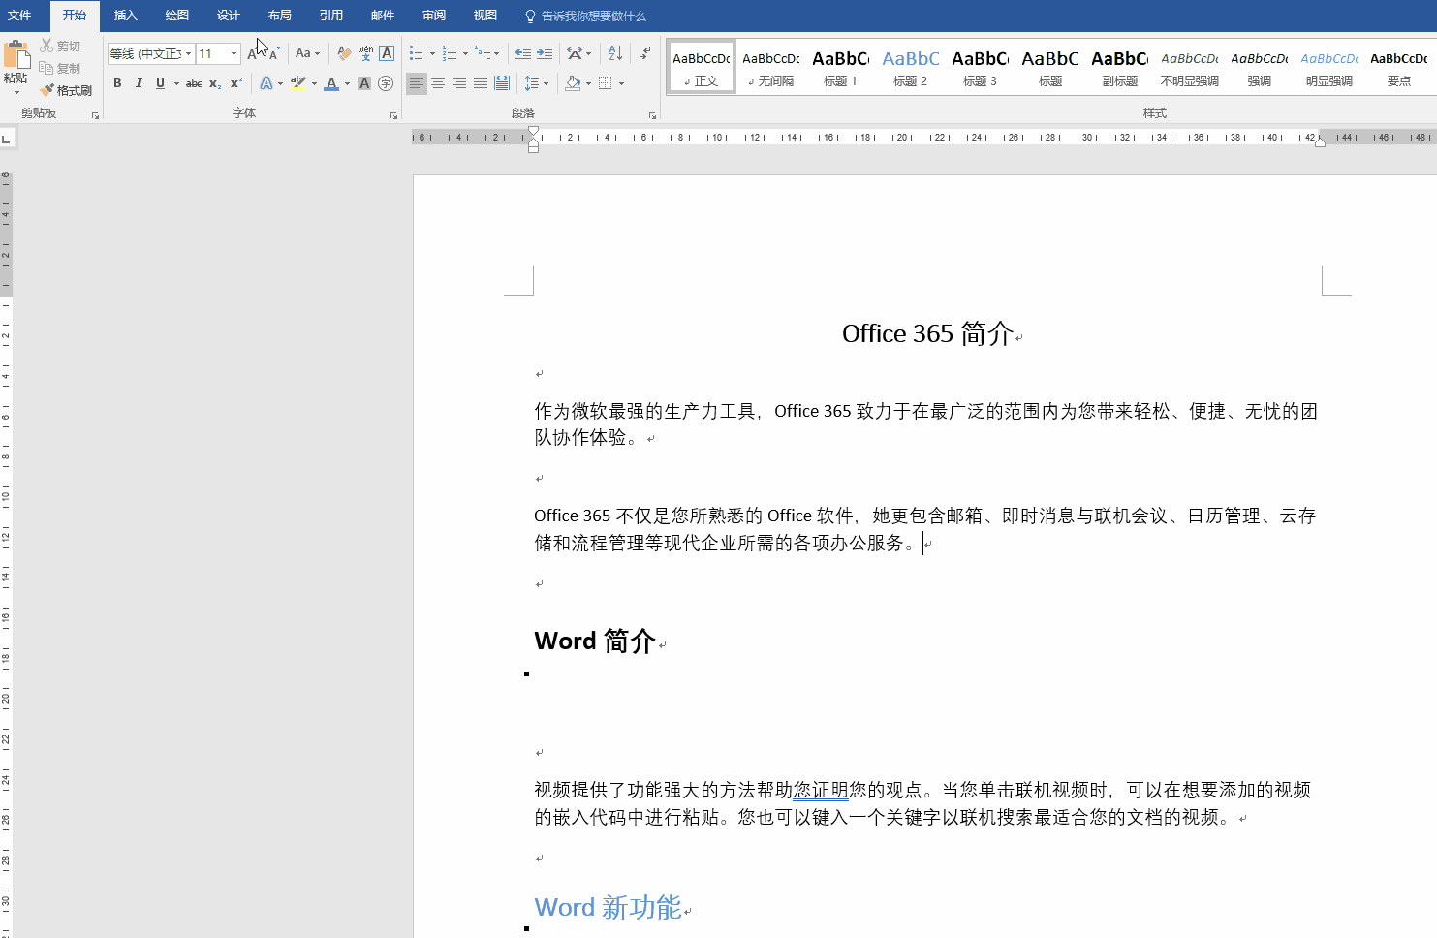This screenshot has height=938, width=1437.
Task: Toggle bold formatting
Action: pyautogui.click(x=117, y=83)
